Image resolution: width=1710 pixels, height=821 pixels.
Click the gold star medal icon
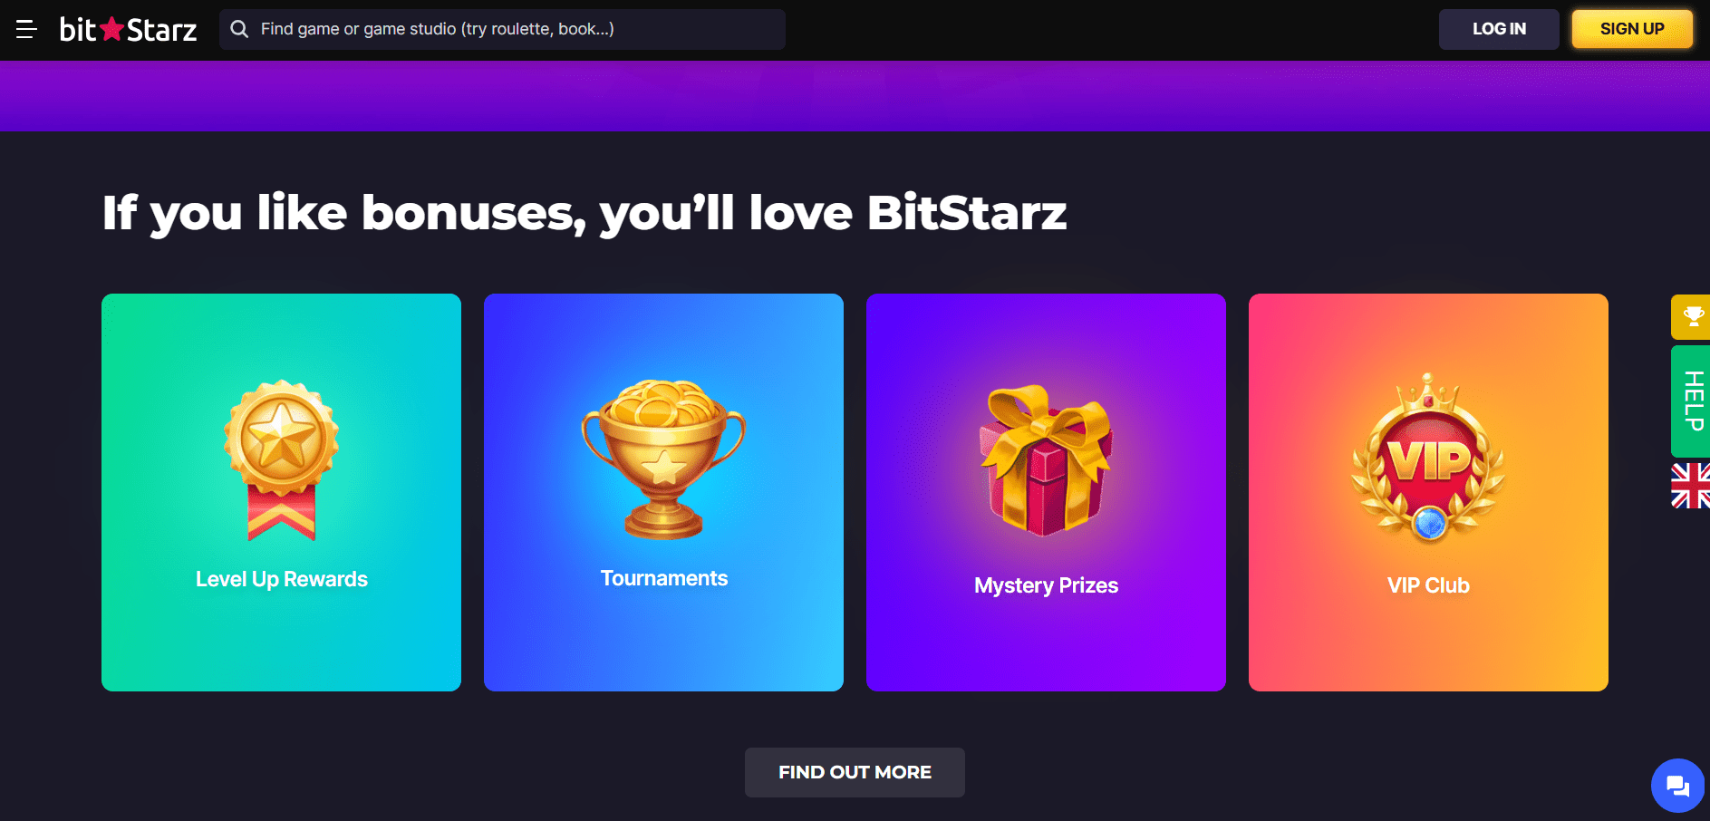tap(281, 459)
